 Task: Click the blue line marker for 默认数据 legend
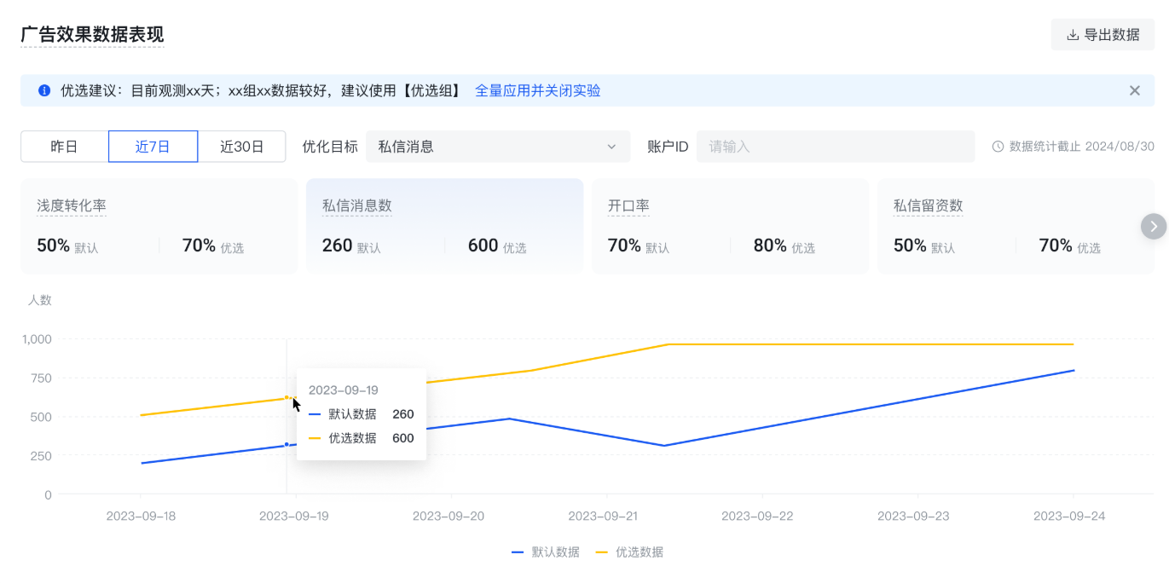[x=517, y=551]
